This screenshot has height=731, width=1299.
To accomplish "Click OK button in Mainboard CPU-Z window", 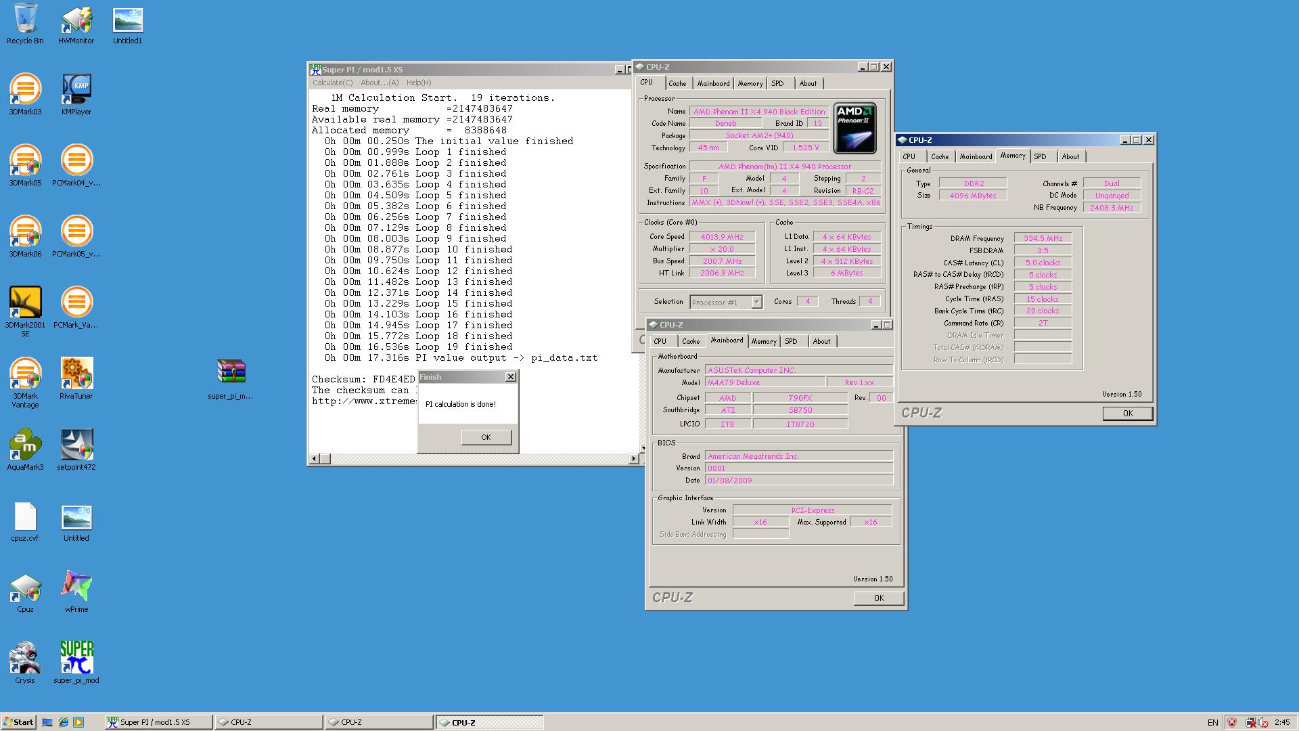I will coord(878,598).
